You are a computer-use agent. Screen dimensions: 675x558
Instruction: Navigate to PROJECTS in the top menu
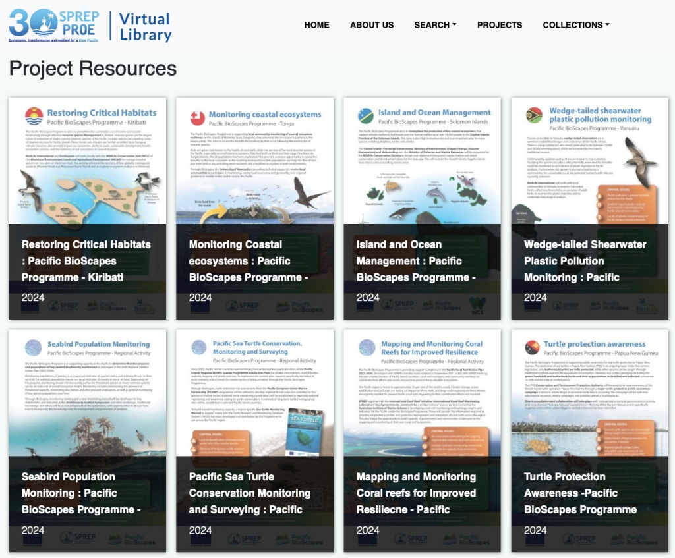click(x=500, y=25)
